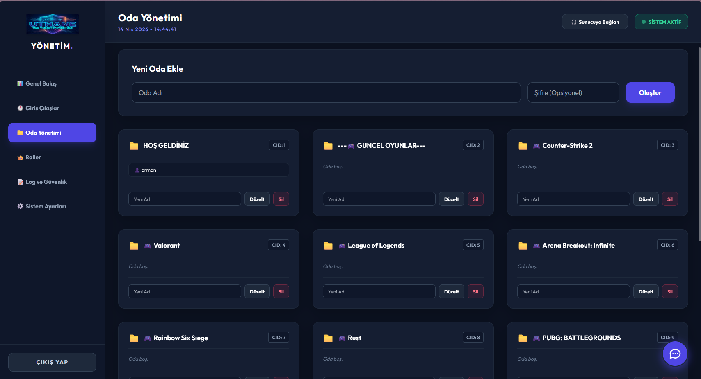Click gamepad icon next to League of Legends
Image resolution: width=701 pixels, height=379 pixels.
coord(342,246)
